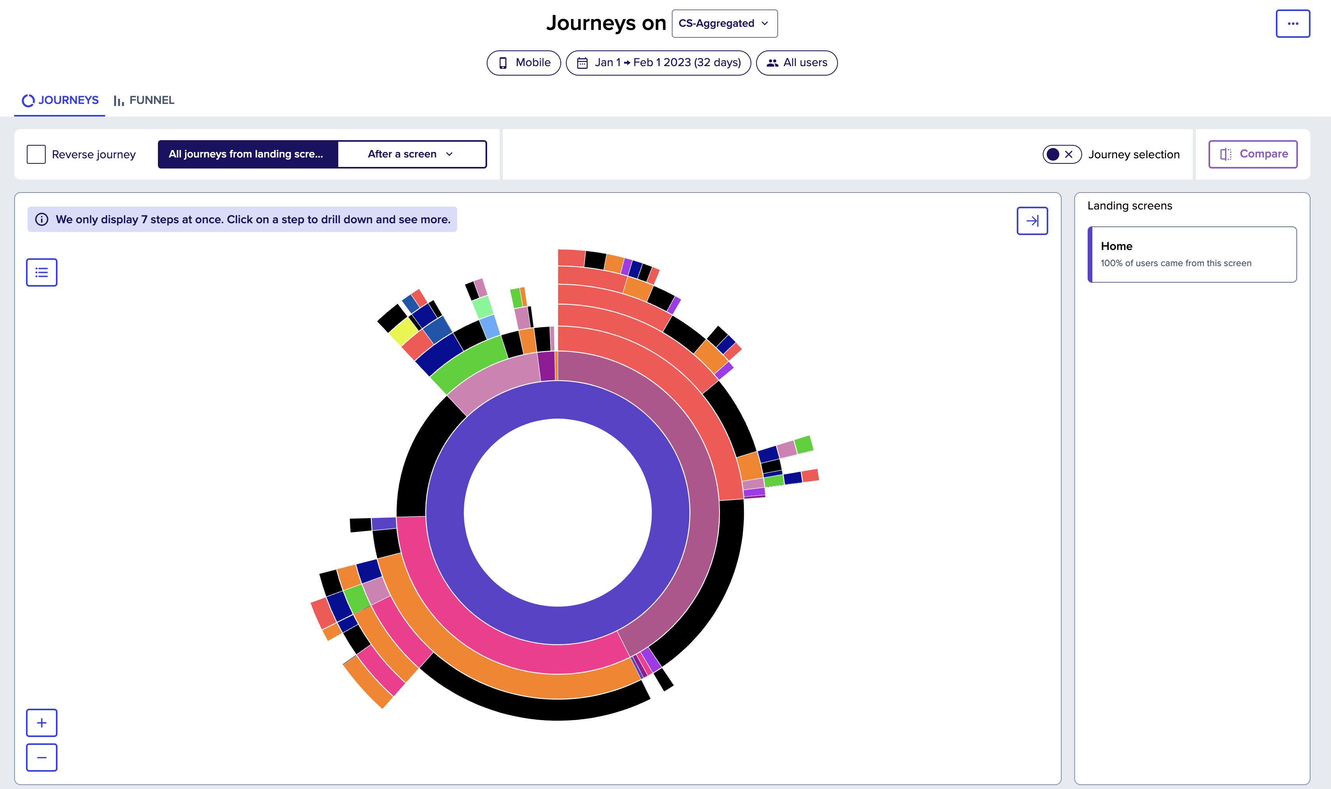The image size is (1331, 789).
Task: Zoom in with the plus button
Action: pos(41,722)
